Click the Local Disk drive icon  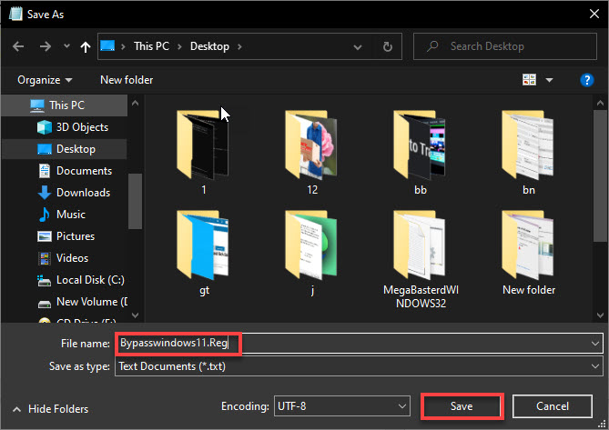click(x=44, y=280)
